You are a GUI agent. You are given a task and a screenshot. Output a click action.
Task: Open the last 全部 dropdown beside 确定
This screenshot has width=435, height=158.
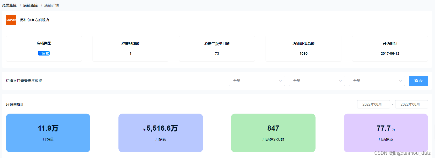[x=377, y=81]
